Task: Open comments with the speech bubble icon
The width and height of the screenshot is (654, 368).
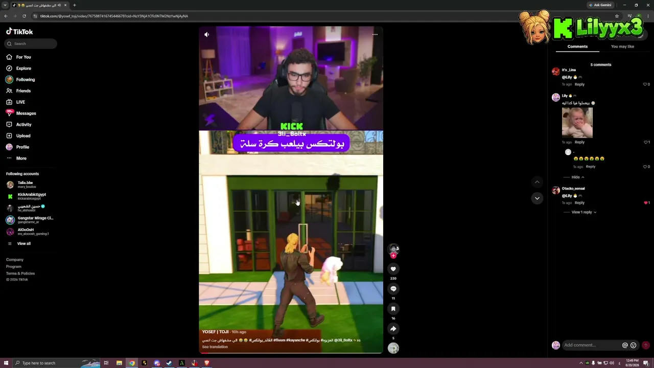Action: (393, 289)
